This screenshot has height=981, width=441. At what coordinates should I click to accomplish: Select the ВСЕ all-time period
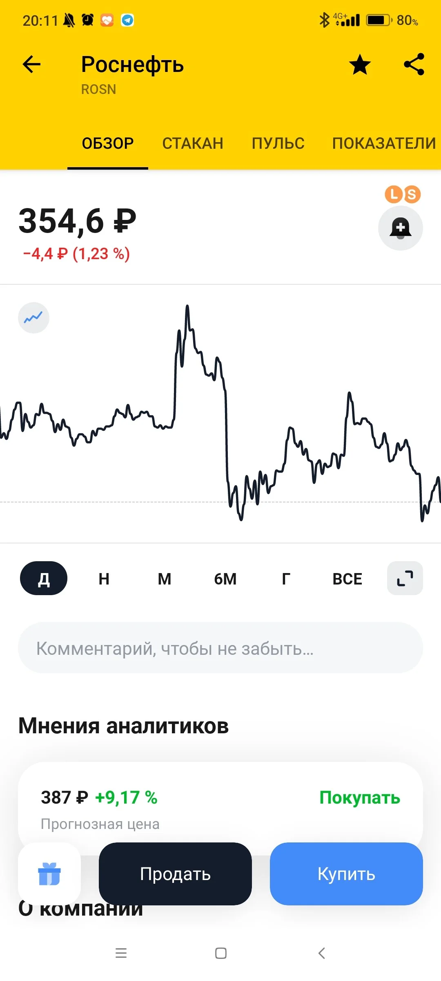click(347, 579)
